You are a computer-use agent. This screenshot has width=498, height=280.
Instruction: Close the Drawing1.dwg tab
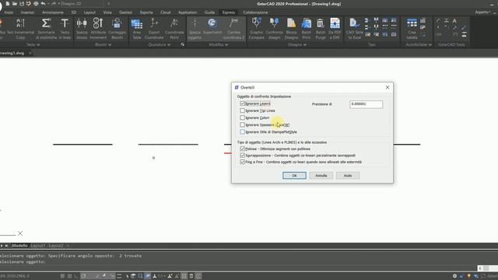point(30,53)
